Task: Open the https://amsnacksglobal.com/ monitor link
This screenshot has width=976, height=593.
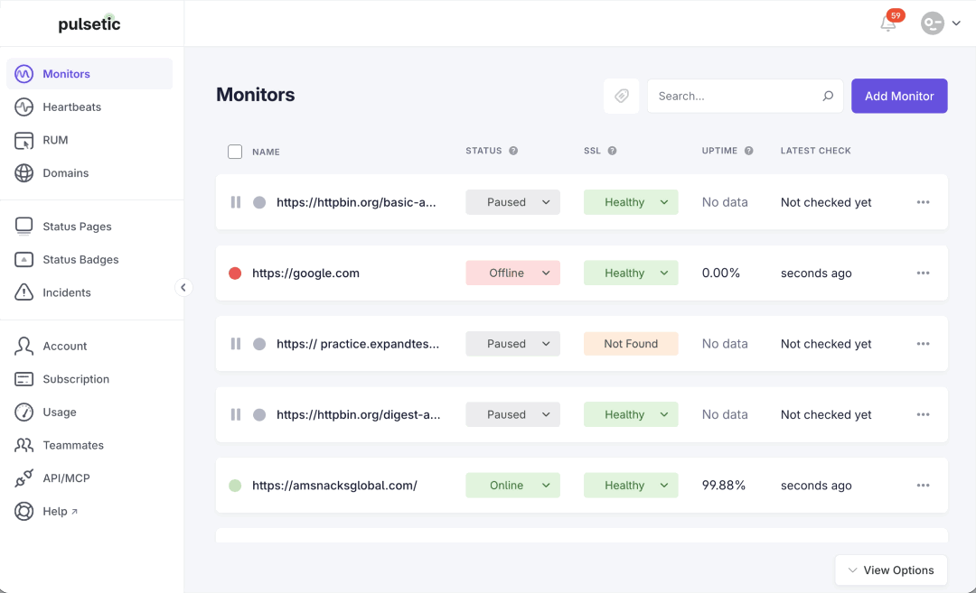Action: pyautogui.click(x=334, y=486)
